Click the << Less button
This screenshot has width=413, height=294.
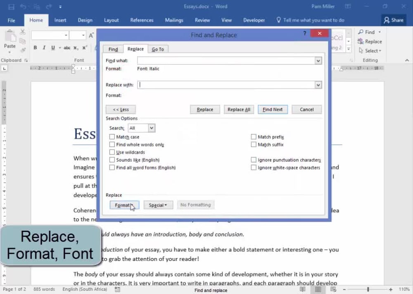pos(121,110)
